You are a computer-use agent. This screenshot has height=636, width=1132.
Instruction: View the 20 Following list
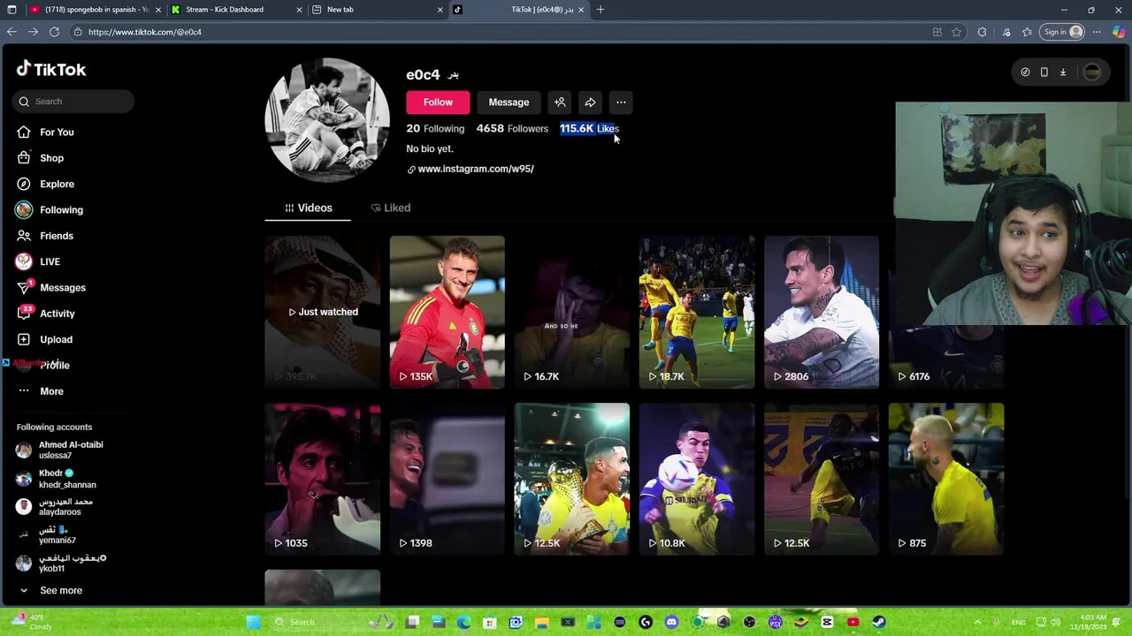click(435, 129)
